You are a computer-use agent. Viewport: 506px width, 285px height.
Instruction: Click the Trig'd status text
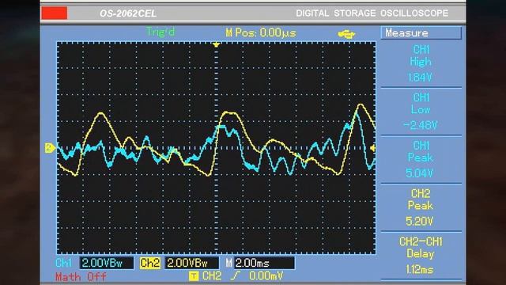160,32
